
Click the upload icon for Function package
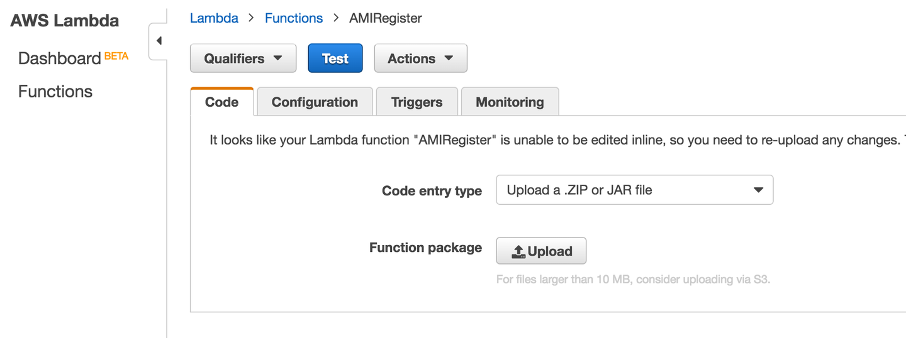[518, 251]
